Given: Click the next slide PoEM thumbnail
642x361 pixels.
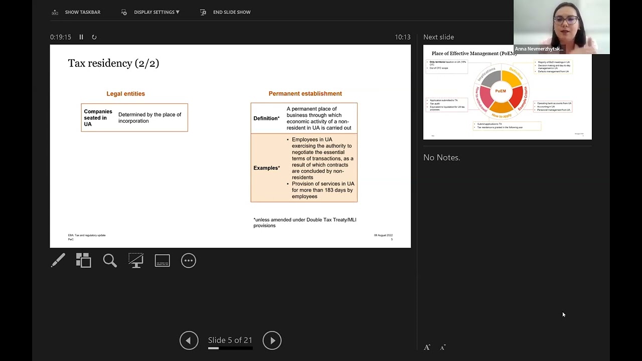Looking at the screenshot, I should pyautogui.click(x=508, y=93).
